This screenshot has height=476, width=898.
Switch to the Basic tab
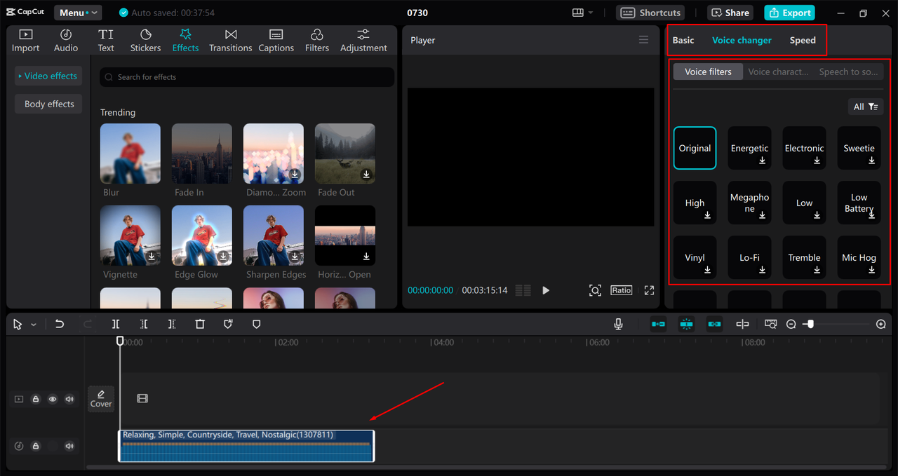pyautogui.click(x=683, y=40)
